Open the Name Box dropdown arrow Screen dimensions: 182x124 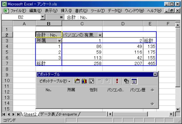(x=43, y=17)
